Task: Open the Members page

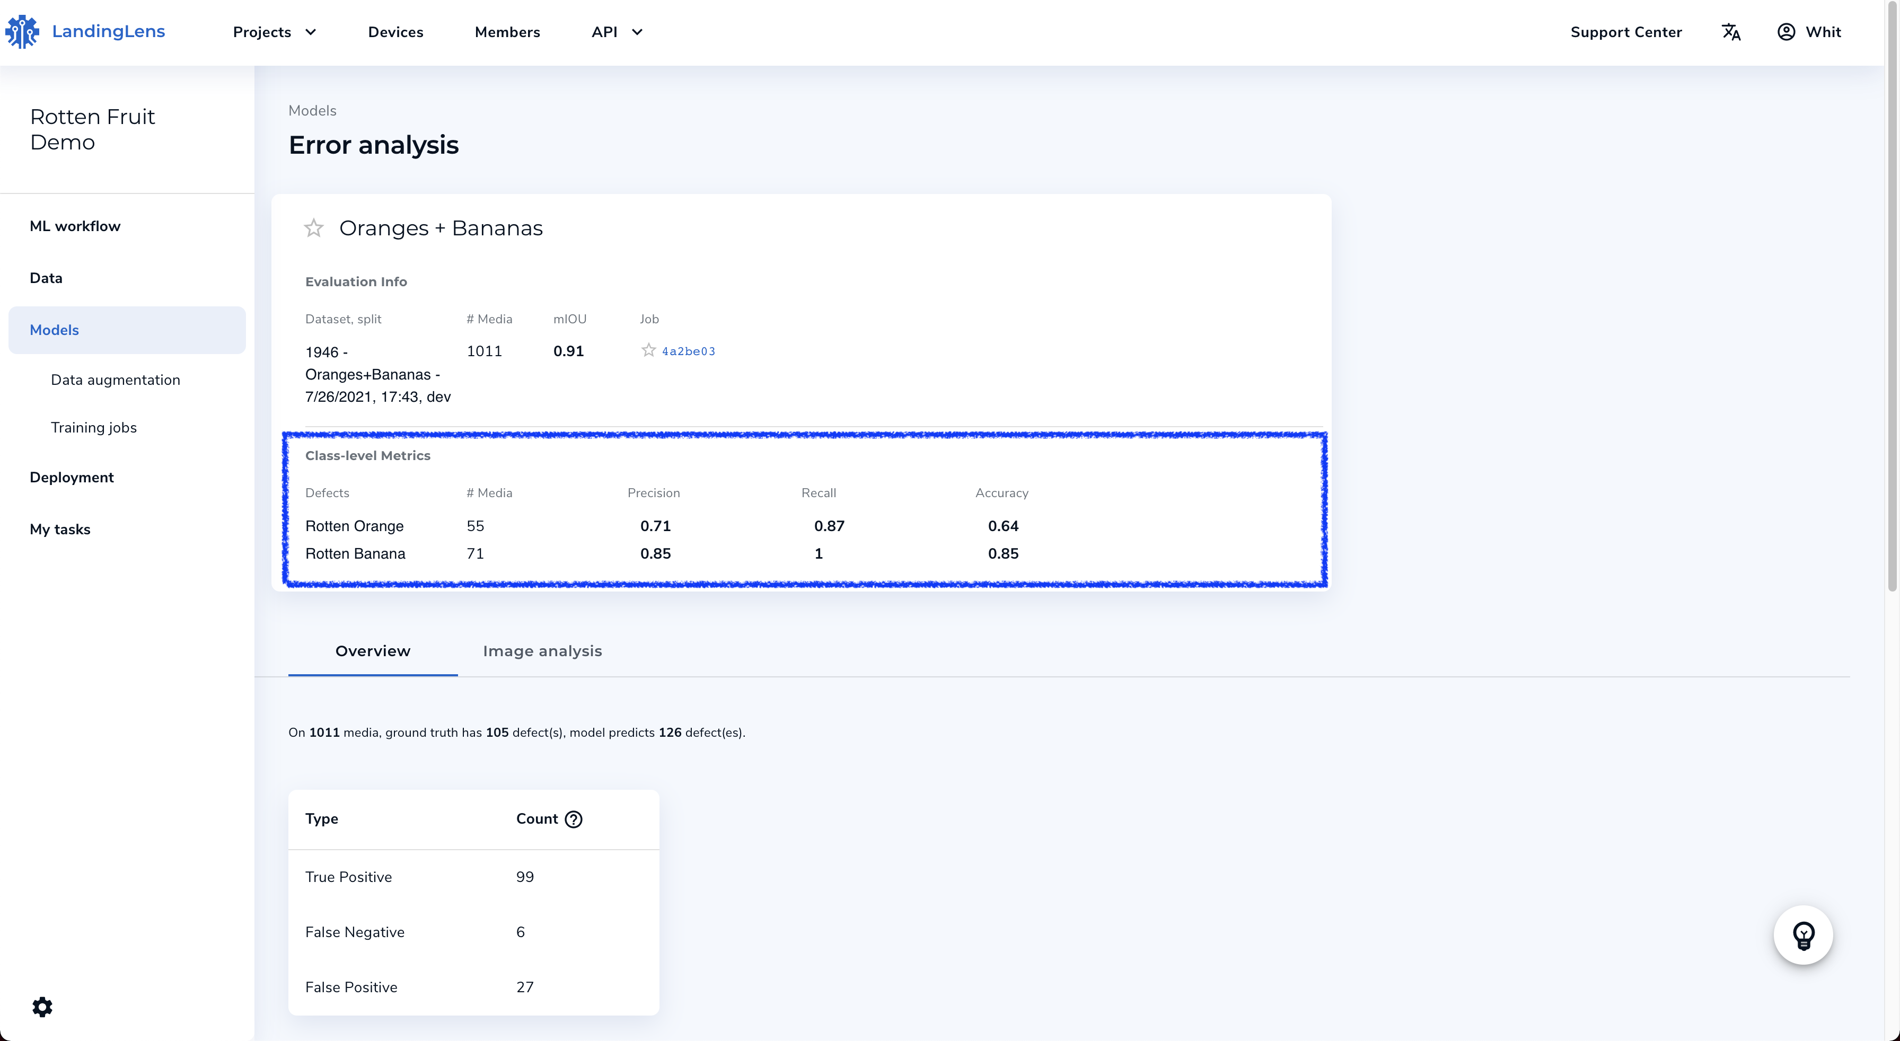Action: click(507, 32)
